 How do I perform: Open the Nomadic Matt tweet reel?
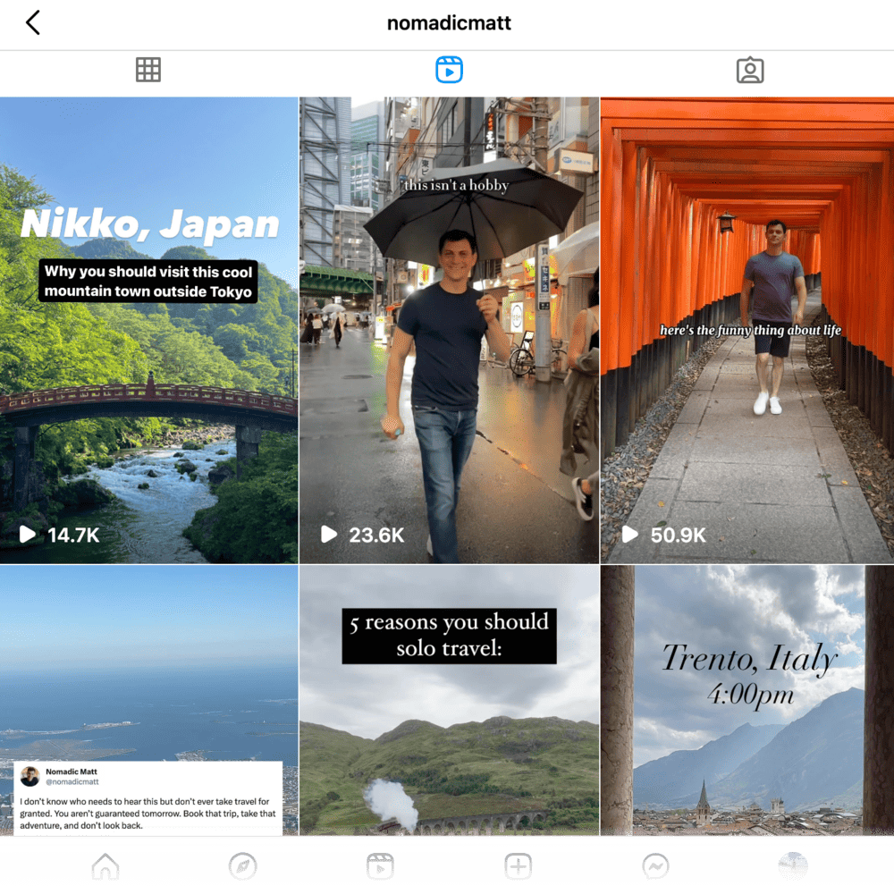tap(148, 697)
